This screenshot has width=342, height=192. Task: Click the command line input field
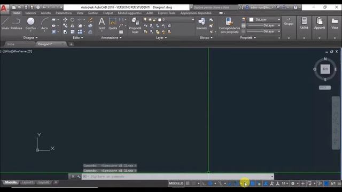[178, 177]
